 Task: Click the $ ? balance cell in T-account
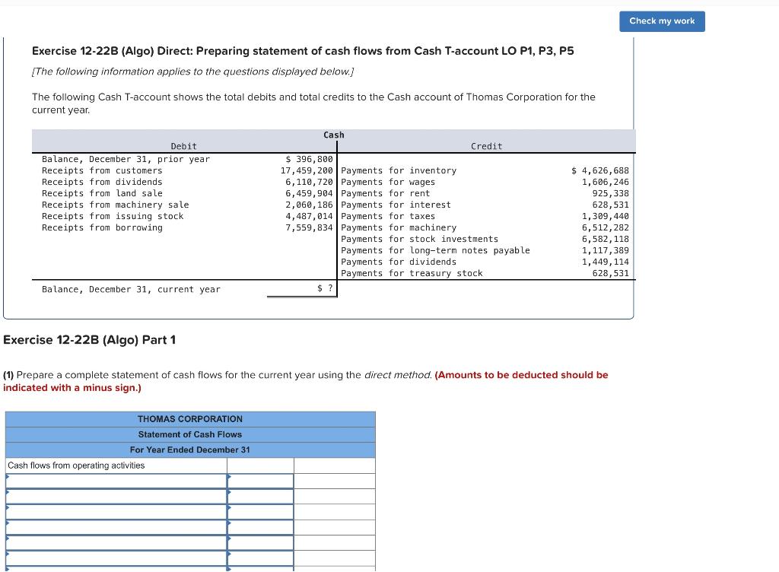pyautogui.click(x=320, y=289)
